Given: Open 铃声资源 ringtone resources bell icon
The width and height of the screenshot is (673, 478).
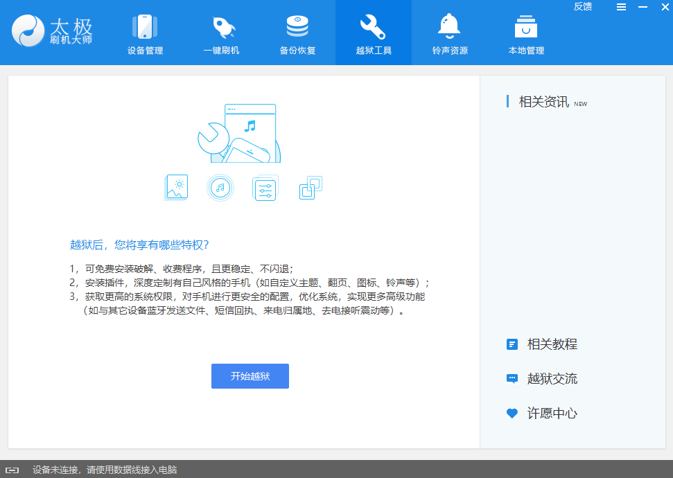Looking at the screenshot, I should (x=450, y=34).
